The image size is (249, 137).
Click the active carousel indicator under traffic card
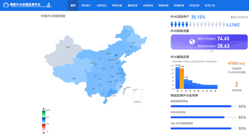[x=212, y=51]
